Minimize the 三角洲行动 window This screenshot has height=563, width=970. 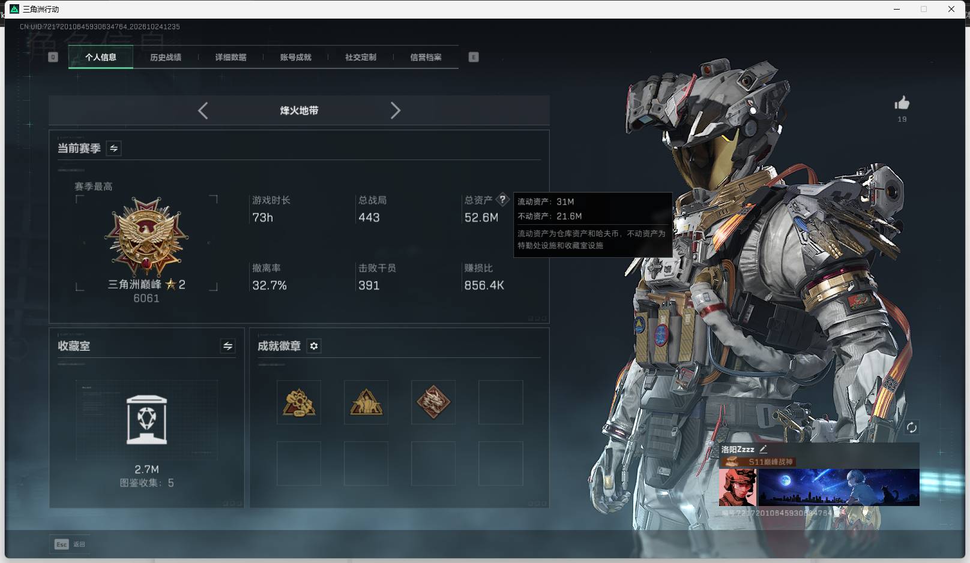pyautogui.click(x=897, y=9)
